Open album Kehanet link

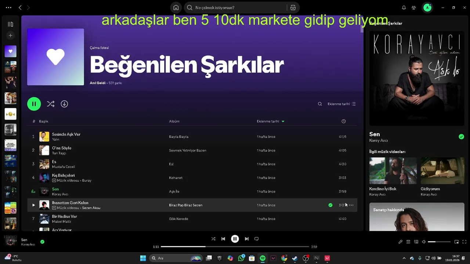[176, 178]
